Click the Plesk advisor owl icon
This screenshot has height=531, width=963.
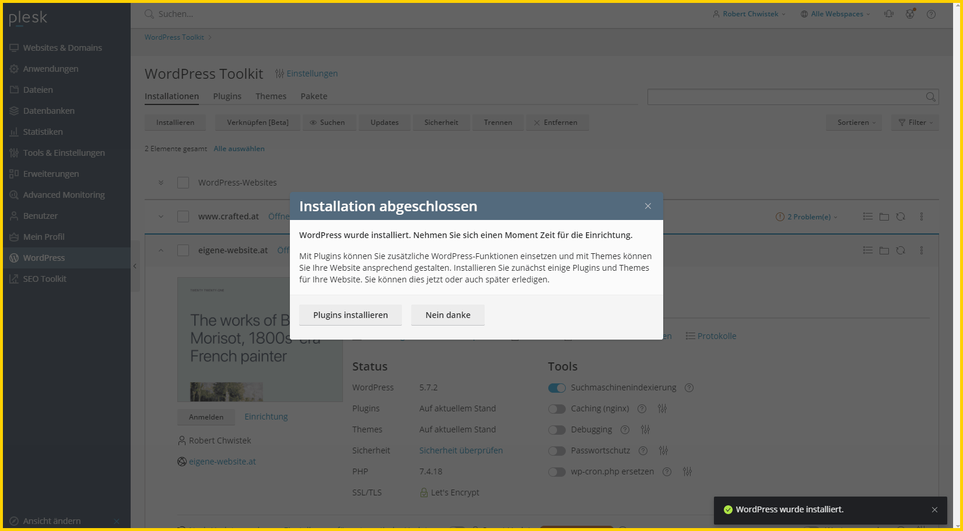click(910, 14)
